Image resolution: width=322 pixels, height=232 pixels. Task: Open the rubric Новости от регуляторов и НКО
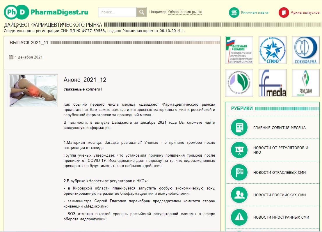tap(281, 150)
